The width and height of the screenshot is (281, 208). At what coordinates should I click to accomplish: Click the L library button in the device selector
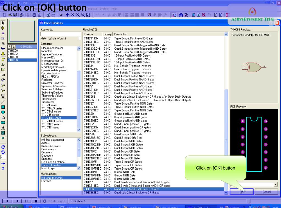coord(14,47)
